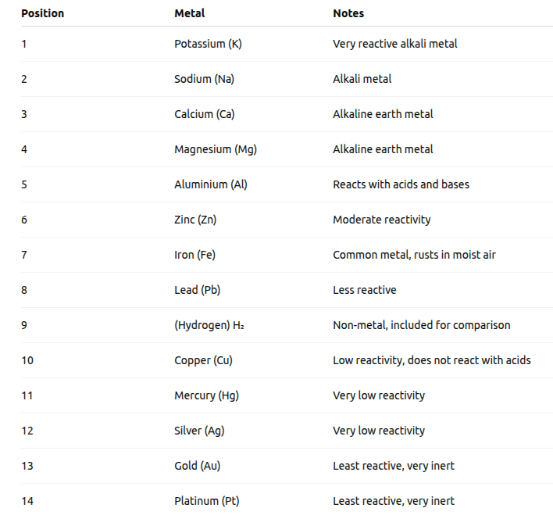Click 'Reacts with acids and bases' note
This screenshot has height=515, width=553.
point(401,184)
